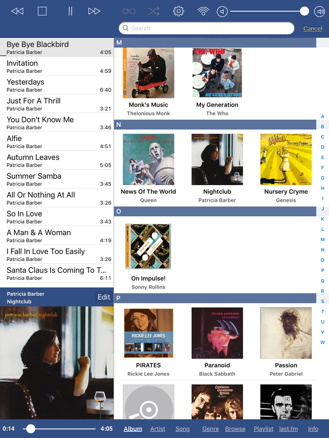Viewport: 329px width, 438px height.
Task: Toggle shuffle mode
Action: click(x=153, y=11)
